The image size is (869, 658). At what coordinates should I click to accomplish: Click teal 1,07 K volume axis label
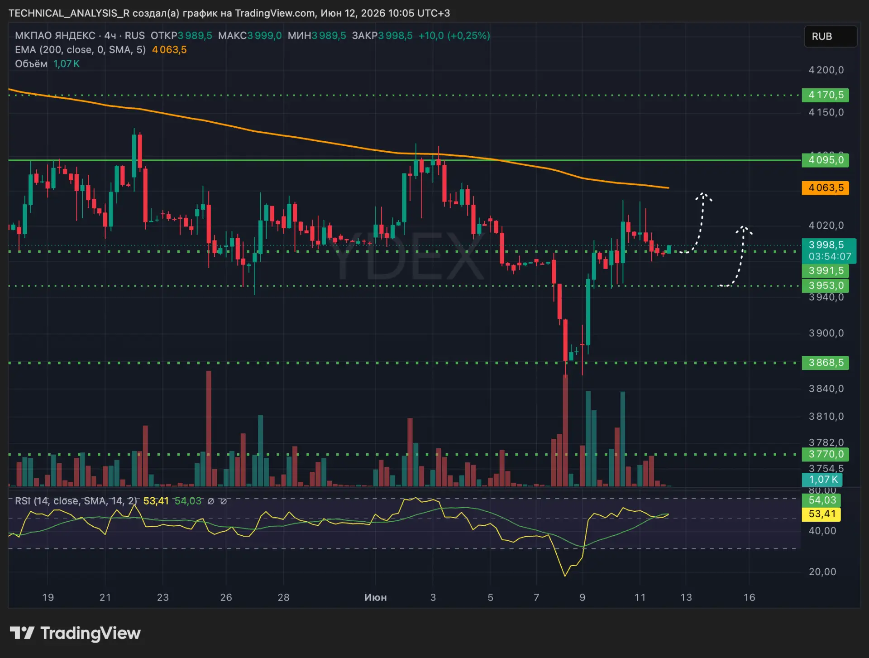coord(822,480)
